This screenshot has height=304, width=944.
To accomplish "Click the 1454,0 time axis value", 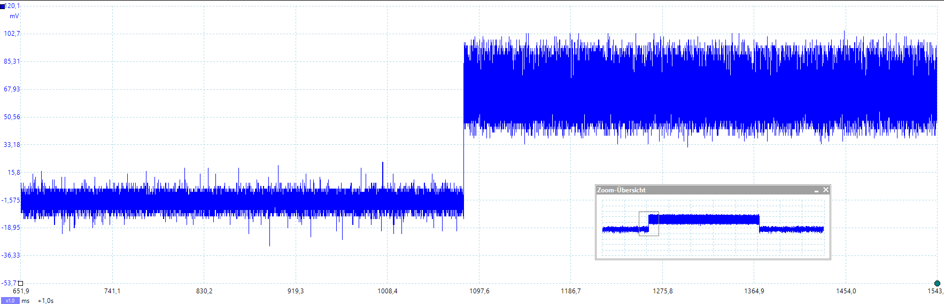I will (846, 291).
